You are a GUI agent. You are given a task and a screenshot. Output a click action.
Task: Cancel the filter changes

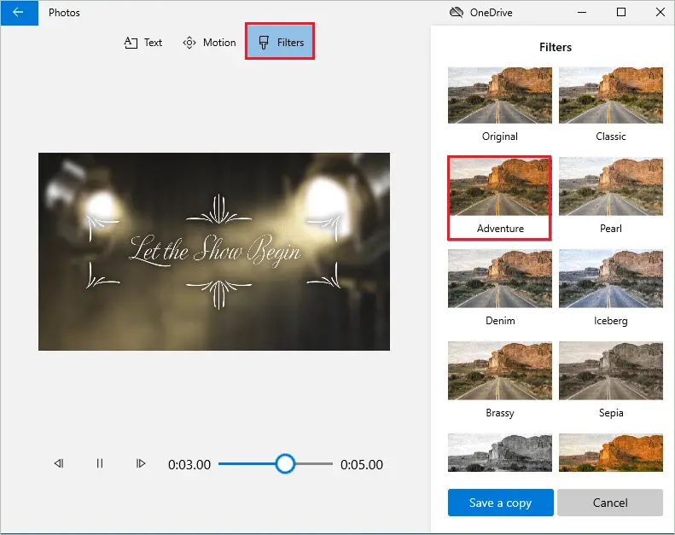point(610,503)
